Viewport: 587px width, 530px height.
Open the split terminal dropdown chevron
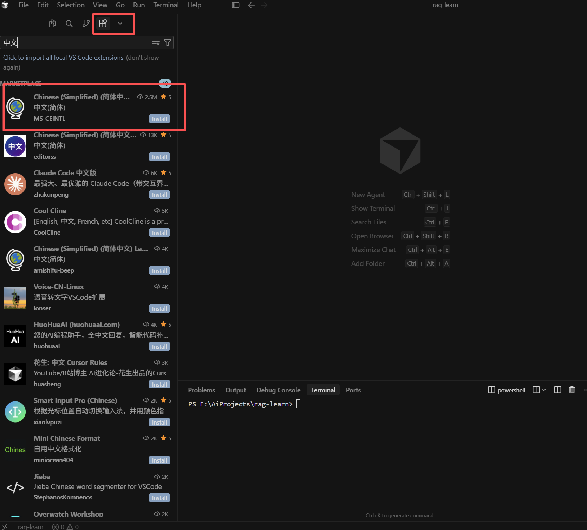[x=544, y=390]
